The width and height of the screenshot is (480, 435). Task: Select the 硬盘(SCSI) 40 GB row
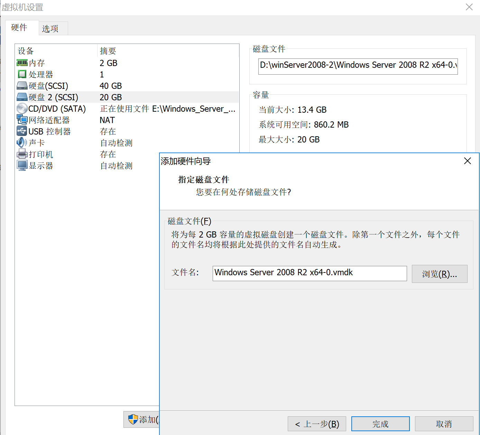(x=127, y=86)
